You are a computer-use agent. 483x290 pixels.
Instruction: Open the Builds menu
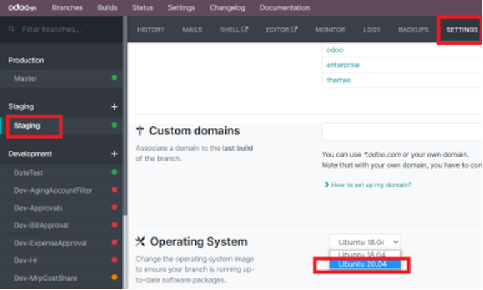[x=107, y=7]
